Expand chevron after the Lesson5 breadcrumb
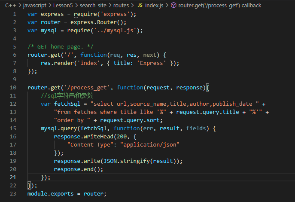Screen dimensions: 295x202 pyautogui.click(x=76, y=6)
